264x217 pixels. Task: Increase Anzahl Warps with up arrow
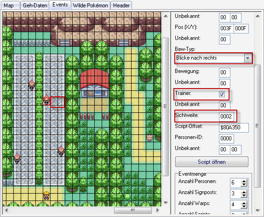(244, 203)
